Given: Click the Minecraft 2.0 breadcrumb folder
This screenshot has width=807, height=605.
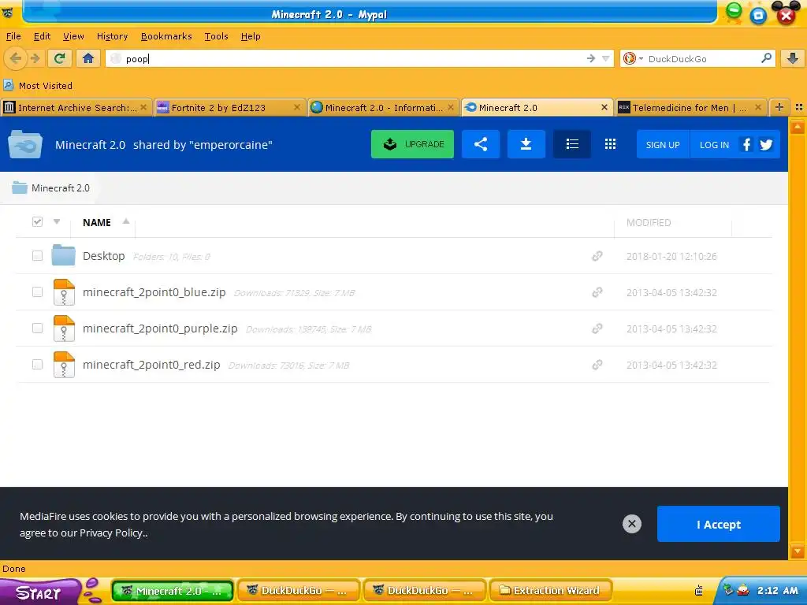Looking at the screenshot, I should pos(50,187).
